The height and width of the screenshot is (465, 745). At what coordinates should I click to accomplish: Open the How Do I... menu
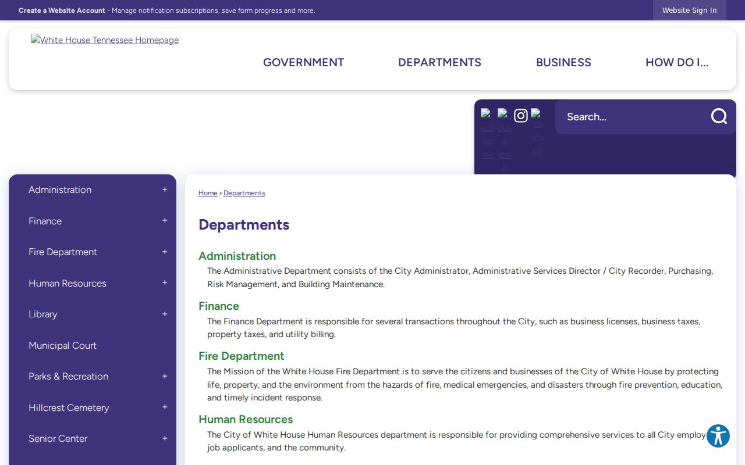pos(677,62)
